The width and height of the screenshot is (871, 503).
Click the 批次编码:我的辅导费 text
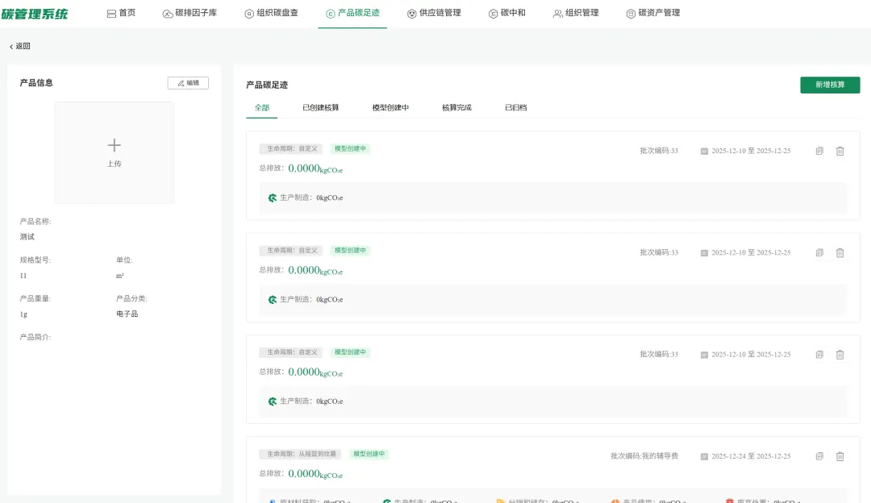(644, 455)
